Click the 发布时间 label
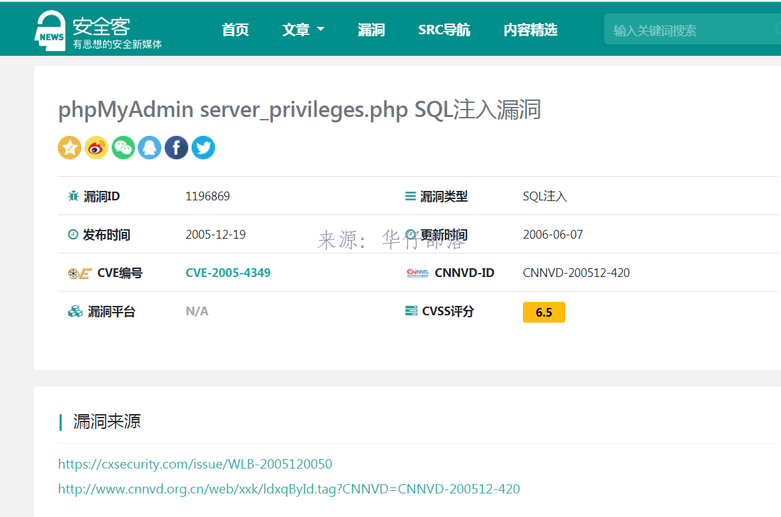 pyautogui.click(x=107, y=235)
